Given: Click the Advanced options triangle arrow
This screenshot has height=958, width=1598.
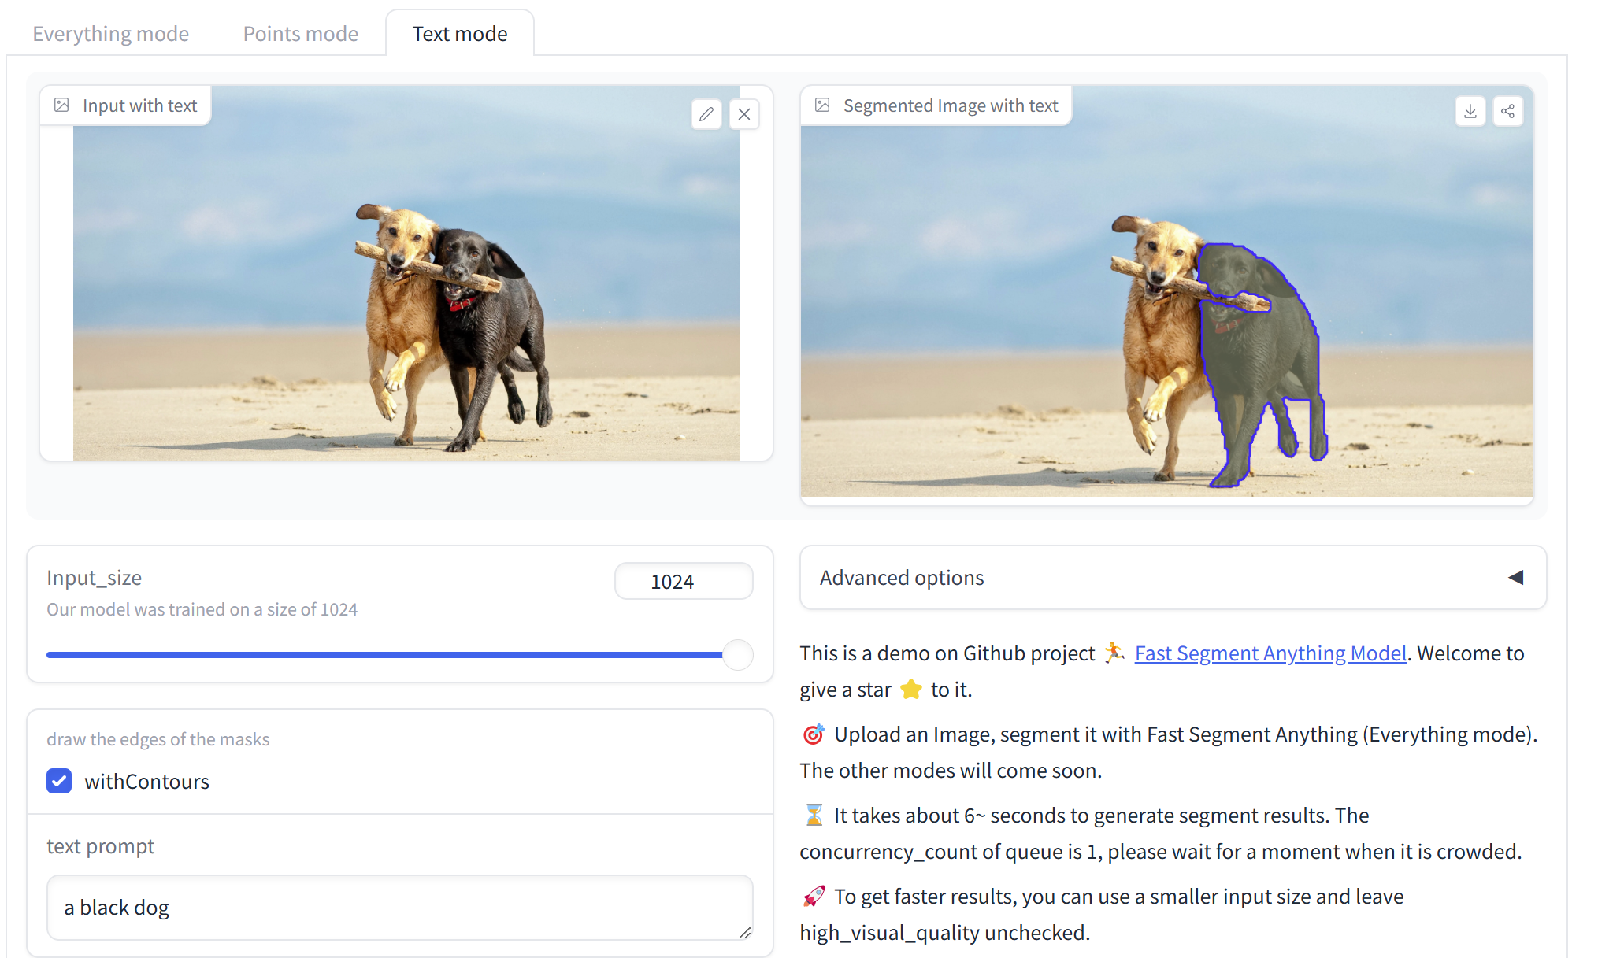Looking at the screenshot, I should (x=1515, y=578).
